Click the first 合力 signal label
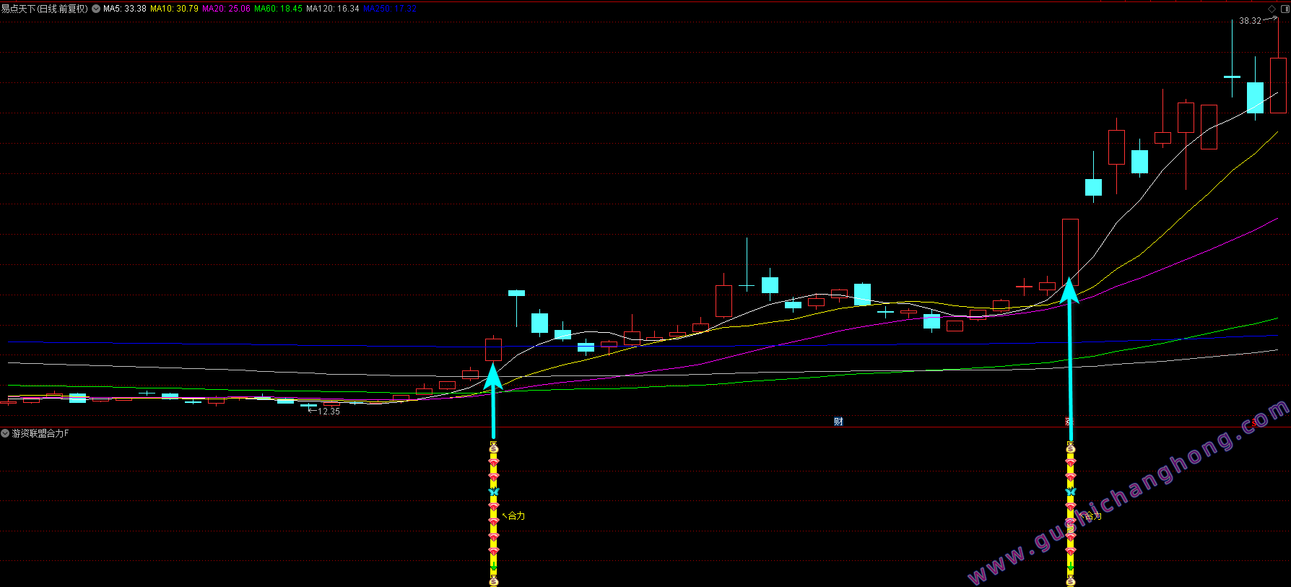This screenshot has height=587, width=1291. 516,516
